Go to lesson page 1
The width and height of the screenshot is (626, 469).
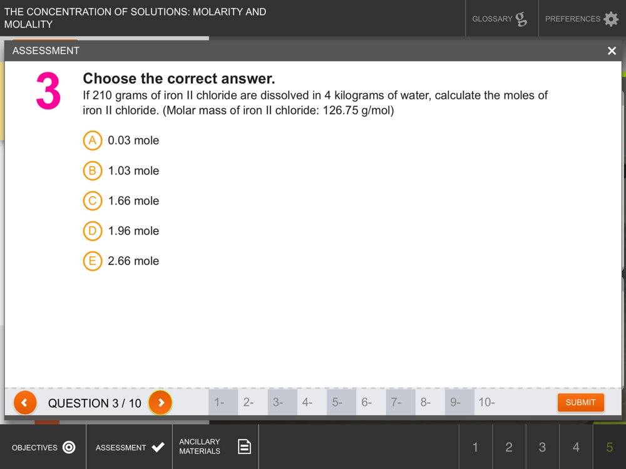coord(476,447)
